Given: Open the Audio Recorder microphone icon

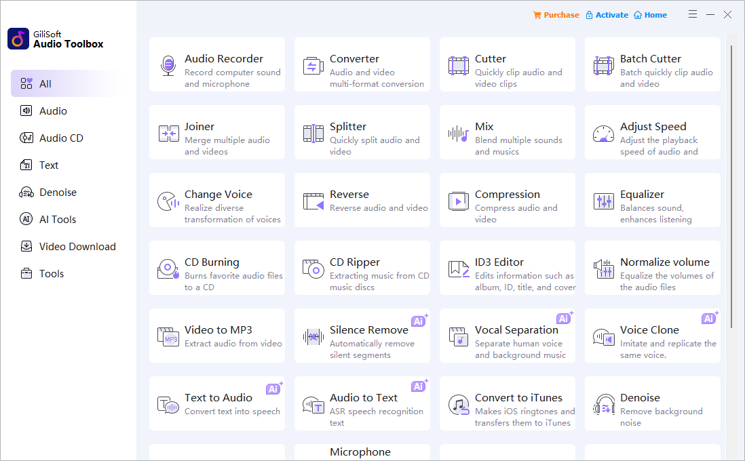Looking at the screenshot, I should point(168,66).
